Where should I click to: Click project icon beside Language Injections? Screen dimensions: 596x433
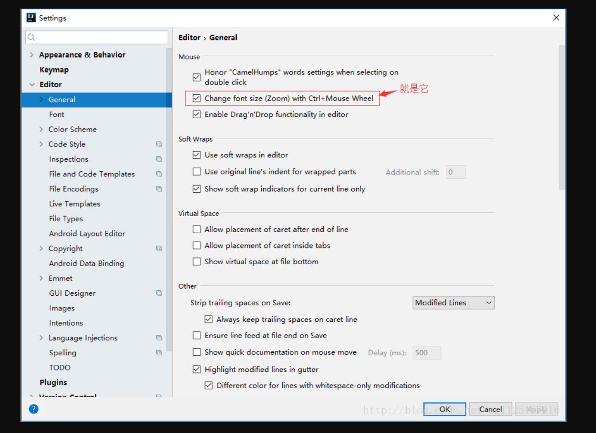click(x=159, y=338)
